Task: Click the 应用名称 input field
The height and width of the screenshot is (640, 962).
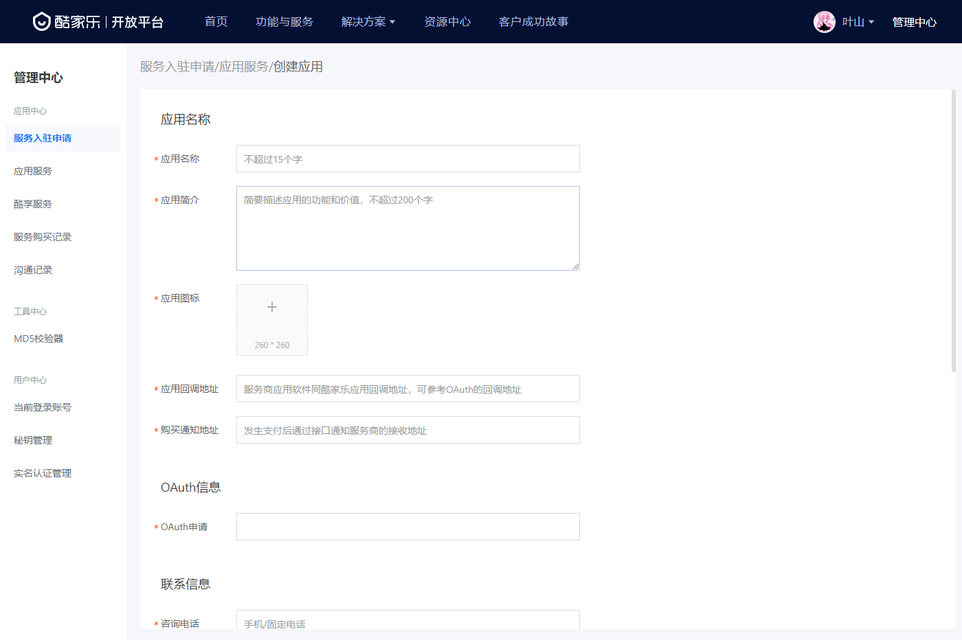Action: click(x=407, y=159)
